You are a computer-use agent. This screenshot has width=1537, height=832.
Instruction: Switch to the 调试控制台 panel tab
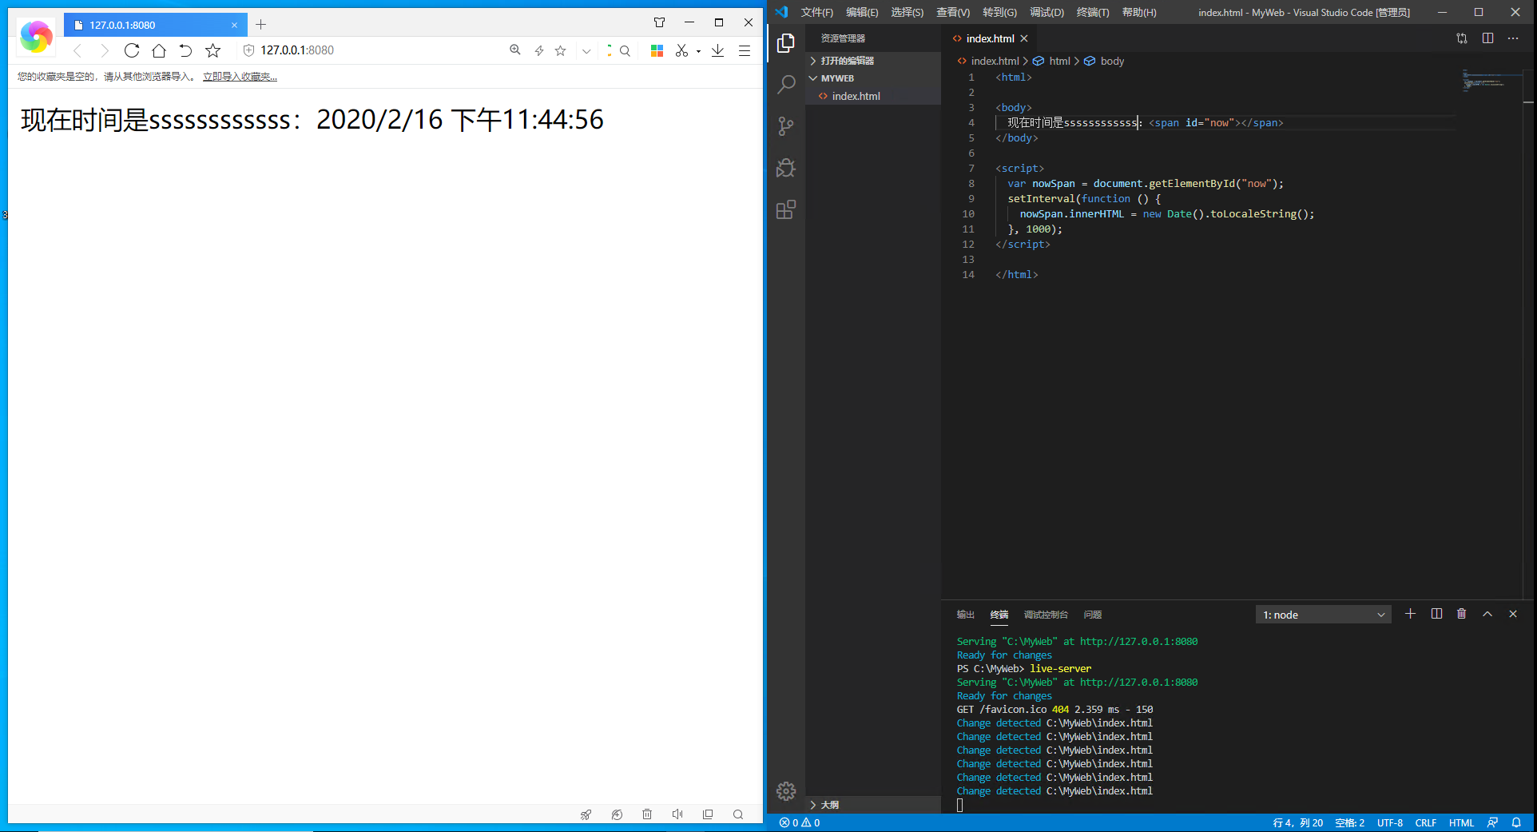(1047, 614)
